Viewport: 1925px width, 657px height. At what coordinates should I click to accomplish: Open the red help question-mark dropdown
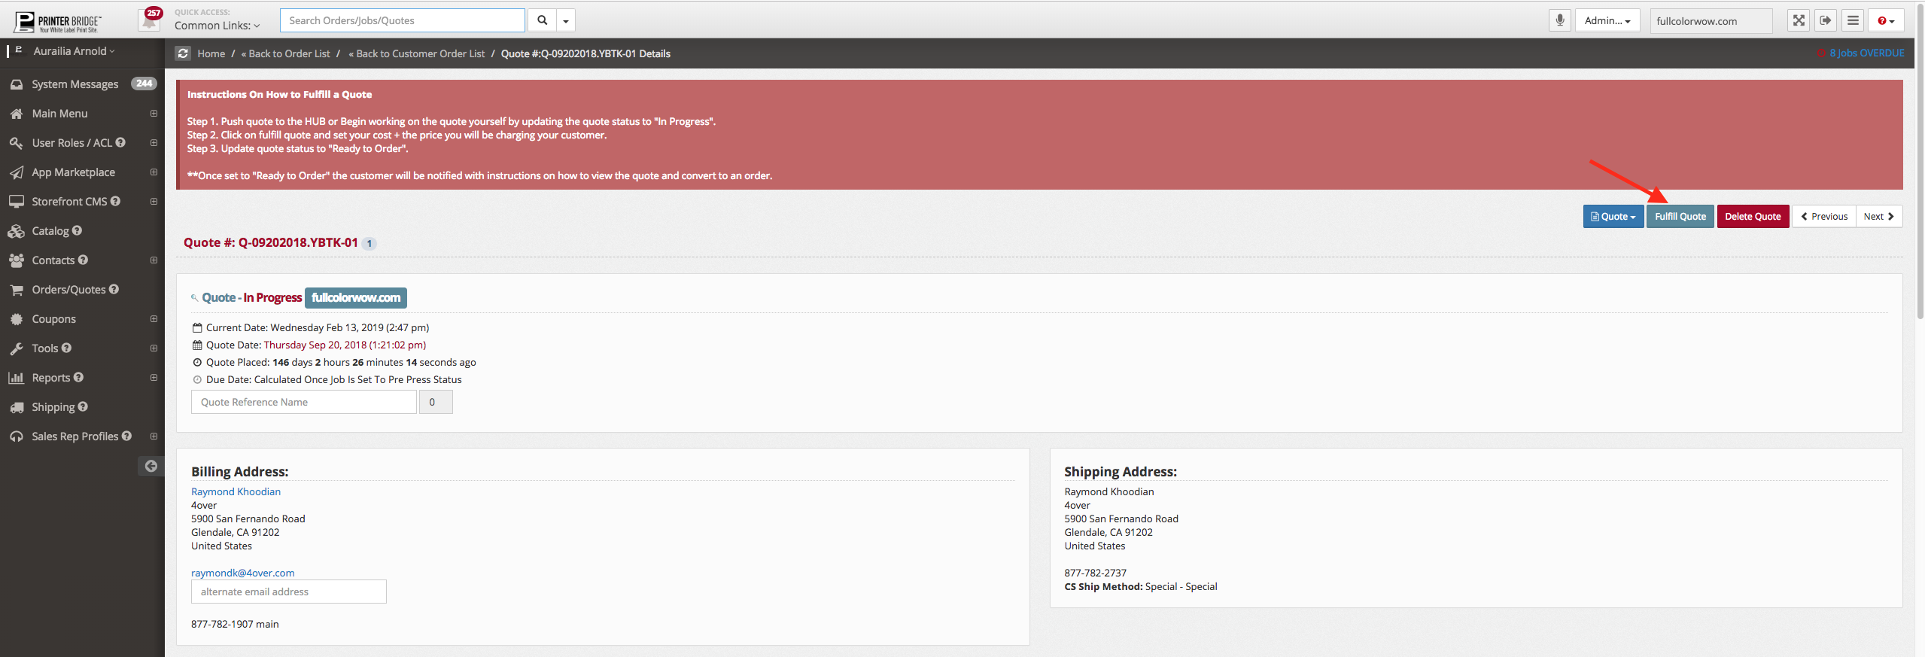click(x=1885, y=20)
